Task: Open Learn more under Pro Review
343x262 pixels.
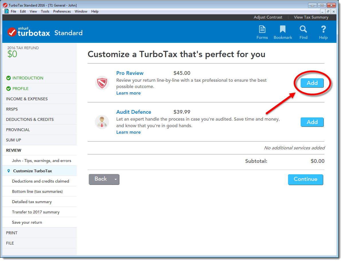Action: 128,93
